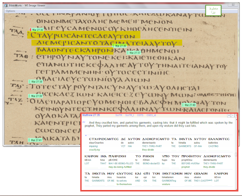242x196 pixels.
Task: Switch to the CGTS version link
Action: click(x=140, y=115)
